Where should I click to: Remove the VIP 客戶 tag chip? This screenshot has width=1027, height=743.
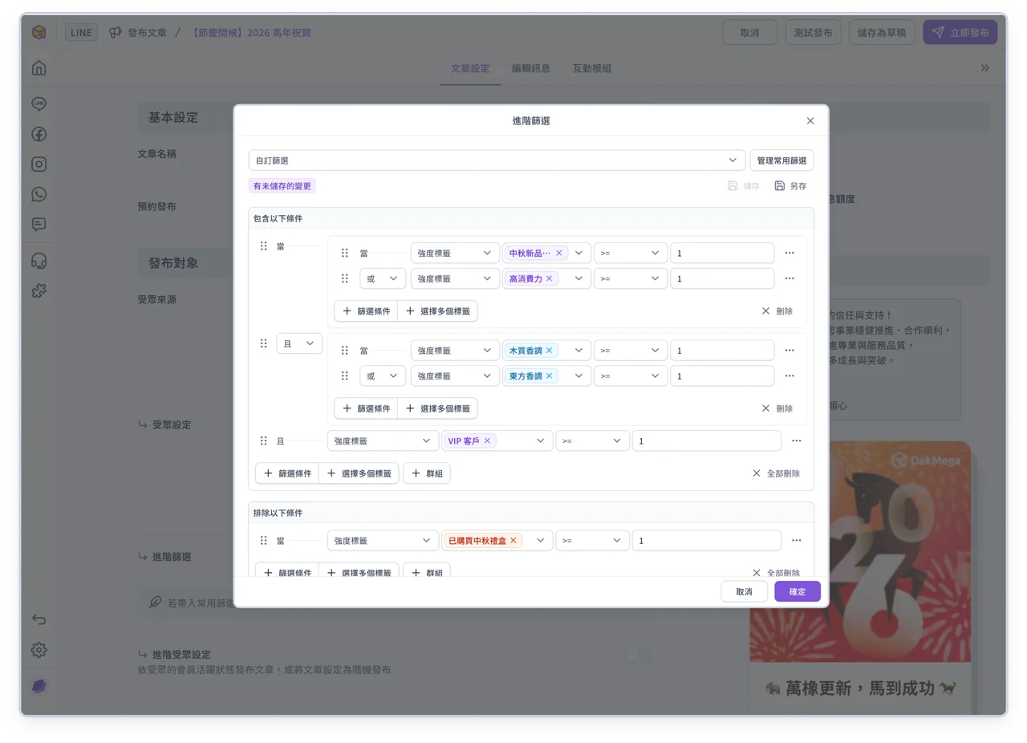(x=487, y=441)
